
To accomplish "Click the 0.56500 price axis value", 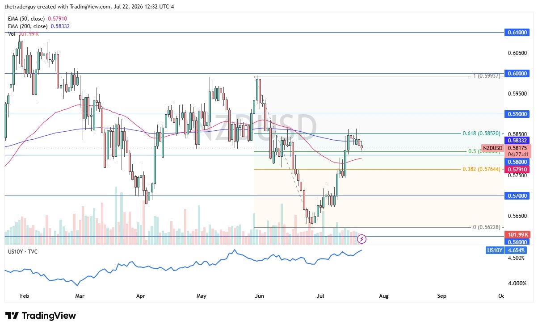I will click(x=517, y=216).
